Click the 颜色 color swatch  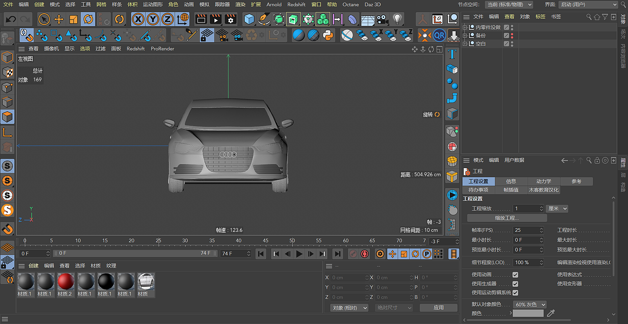pyautogui.click(x=527, y=313)
